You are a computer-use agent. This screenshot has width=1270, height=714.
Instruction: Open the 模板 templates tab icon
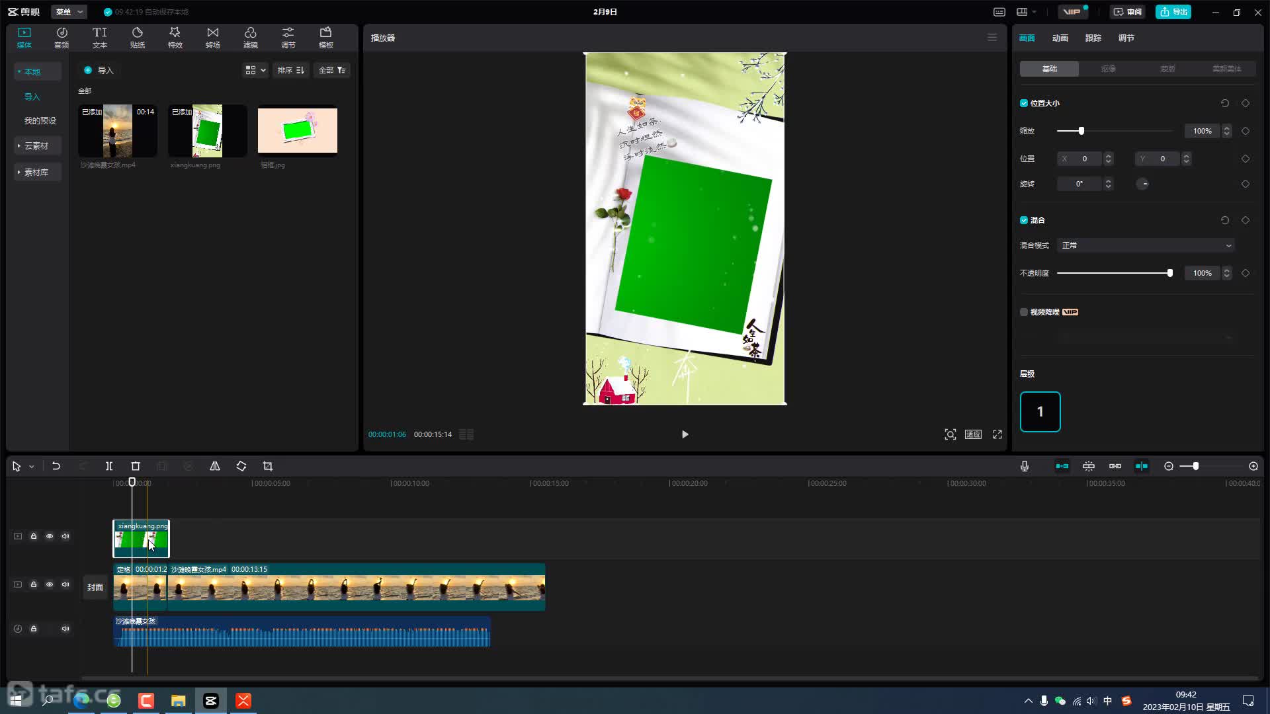(x=325, y=38)
